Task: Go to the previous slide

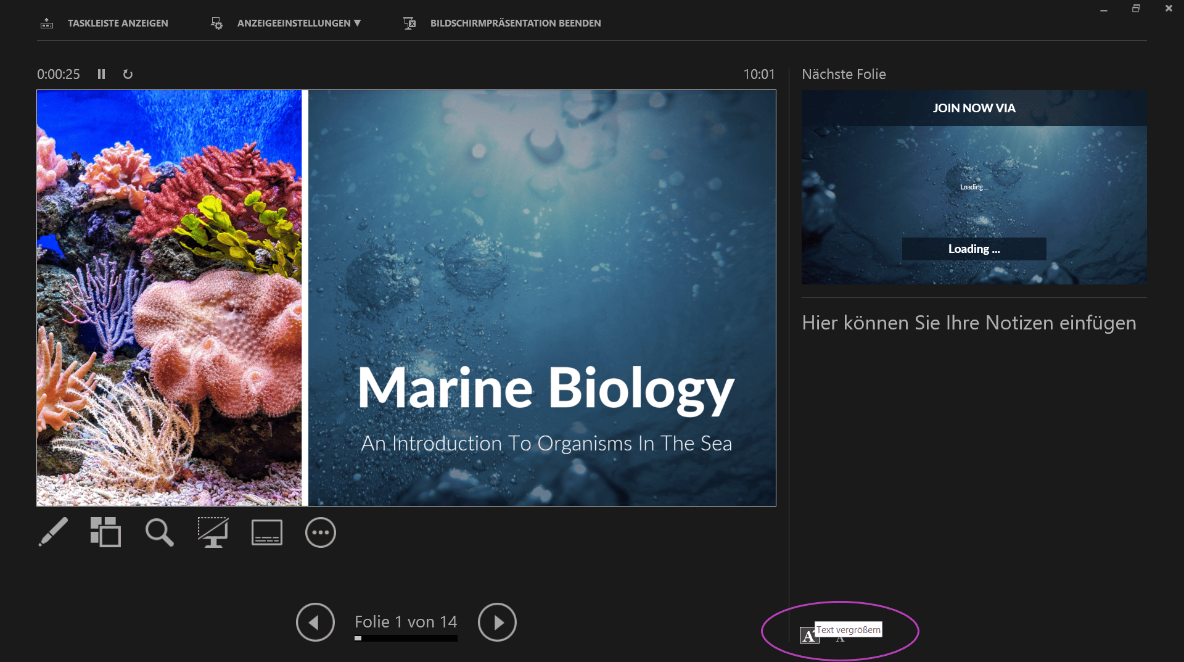Action: coord(315,622)
